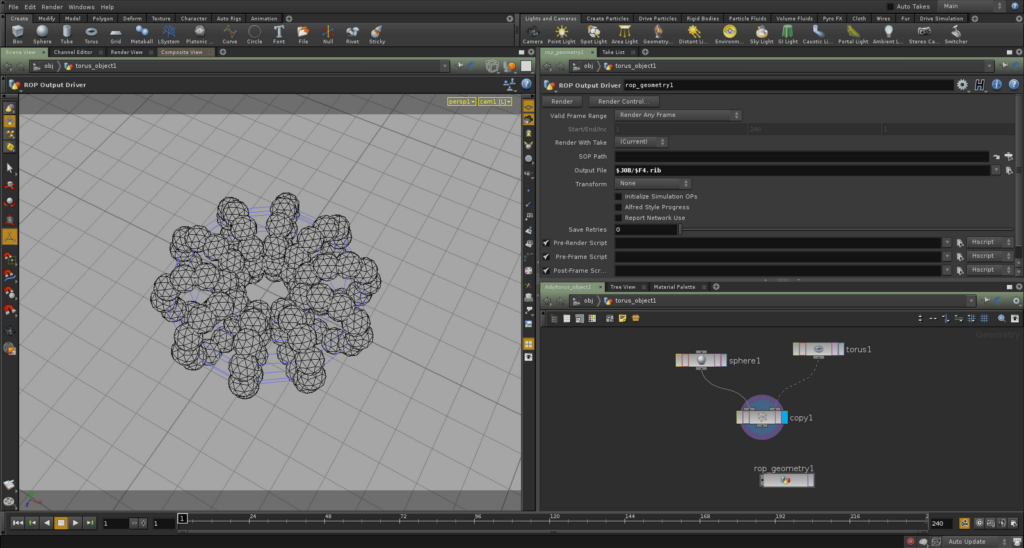
Task: Open the parameter gear settings menu
Action: point(962,85)
